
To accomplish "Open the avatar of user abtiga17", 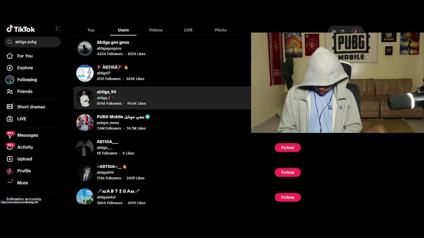I will 85,73.
